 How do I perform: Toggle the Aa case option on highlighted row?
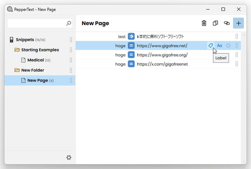[x=220, y=46]
